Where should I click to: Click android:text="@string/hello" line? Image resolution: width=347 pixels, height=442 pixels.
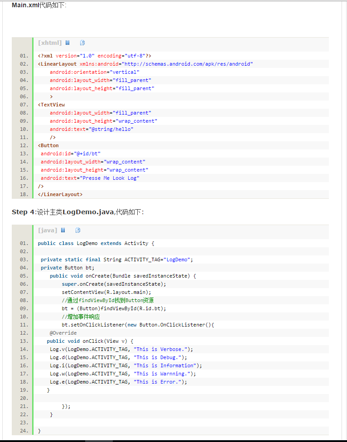point(92,129)
